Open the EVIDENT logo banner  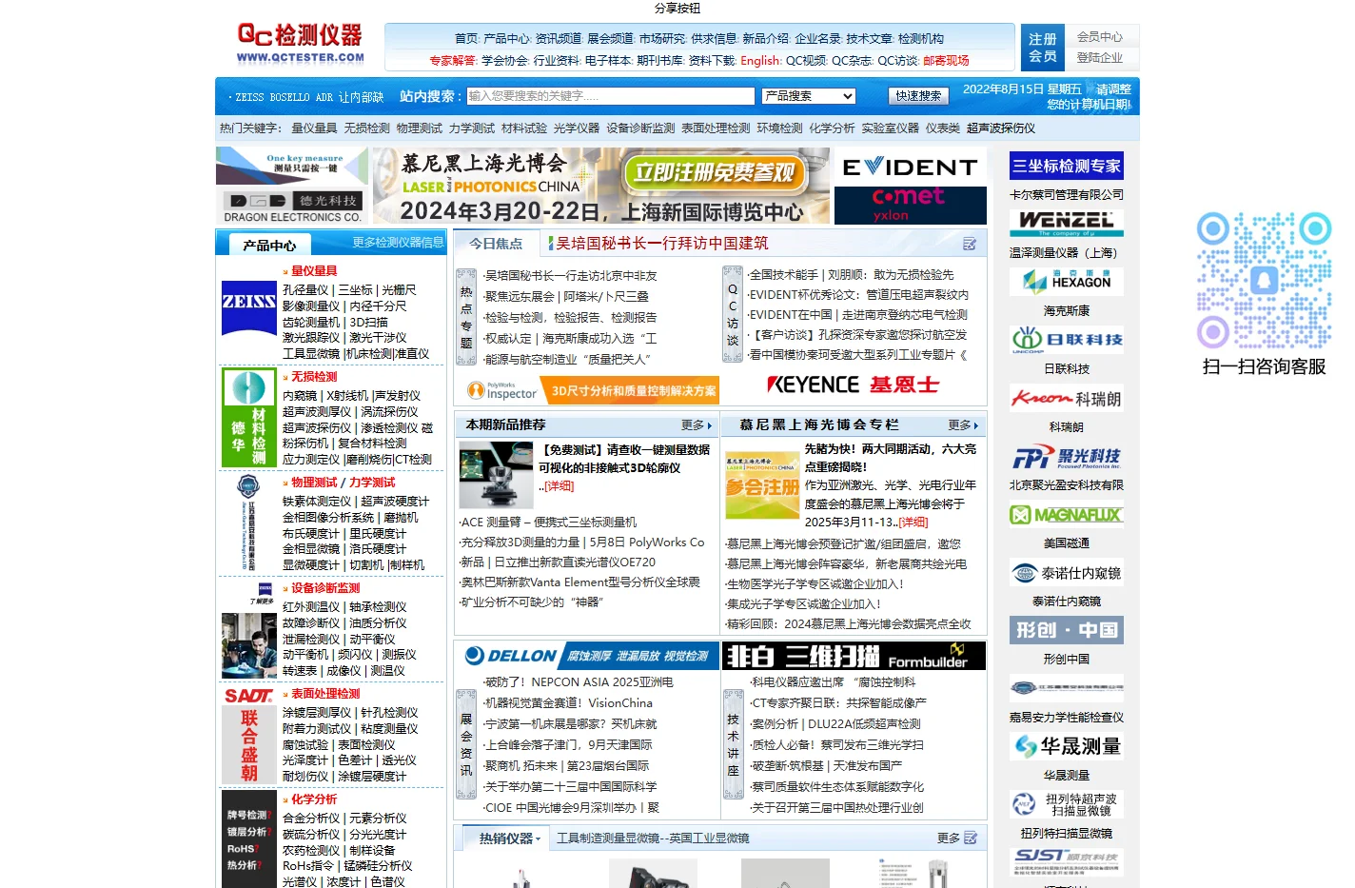pyautogui.click(x=910, y=167)
